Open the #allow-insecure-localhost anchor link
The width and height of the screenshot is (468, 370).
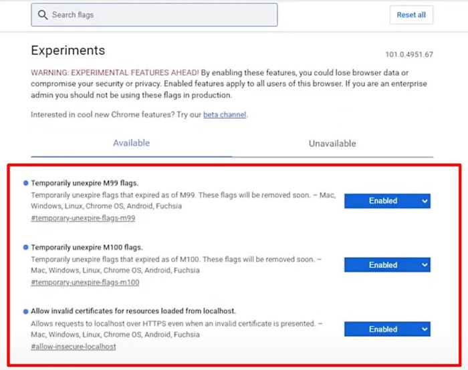74,347
